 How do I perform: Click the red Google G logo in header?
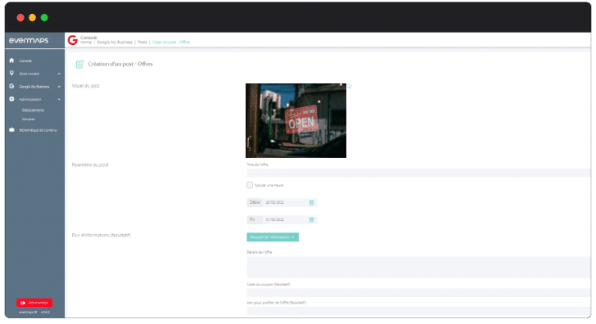click(73, 40)
